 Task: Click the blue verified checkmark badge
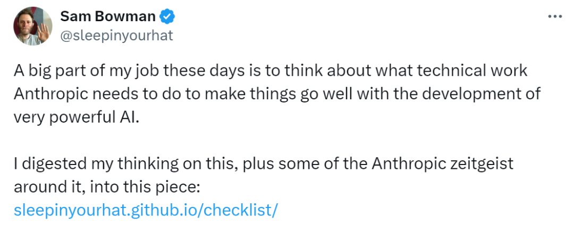(x=168, y=17)
